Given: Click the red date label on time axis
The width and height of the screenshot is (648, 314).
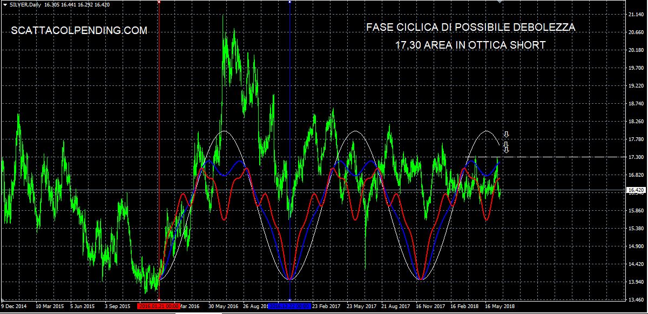Looking at the screenshot, I should point(159,306).
